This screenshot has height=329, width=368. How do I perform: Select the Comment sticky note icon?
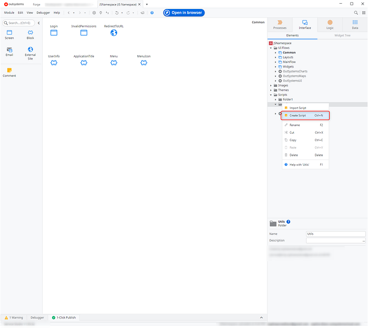9,71
